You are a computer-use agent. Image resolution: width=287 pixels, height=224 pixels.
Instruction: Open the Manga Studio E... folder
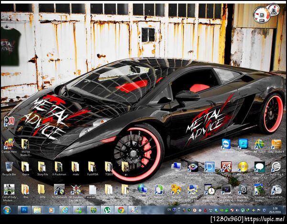25,147
